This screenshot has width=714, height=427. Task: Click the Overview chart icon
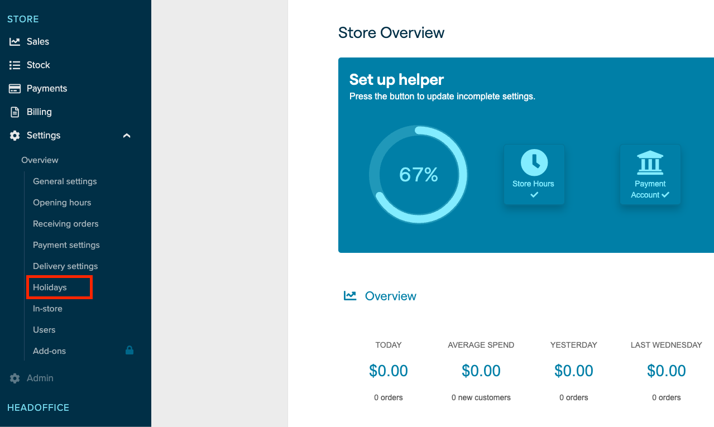349,295
